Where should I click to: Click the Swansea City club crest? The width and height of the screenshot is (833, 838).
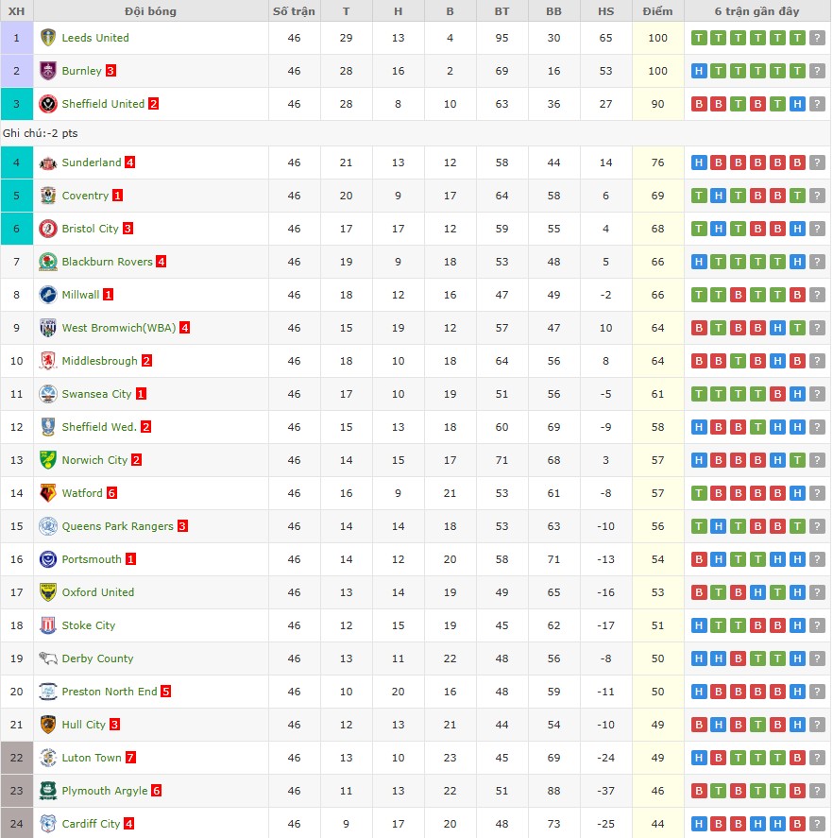pos(48,394)
